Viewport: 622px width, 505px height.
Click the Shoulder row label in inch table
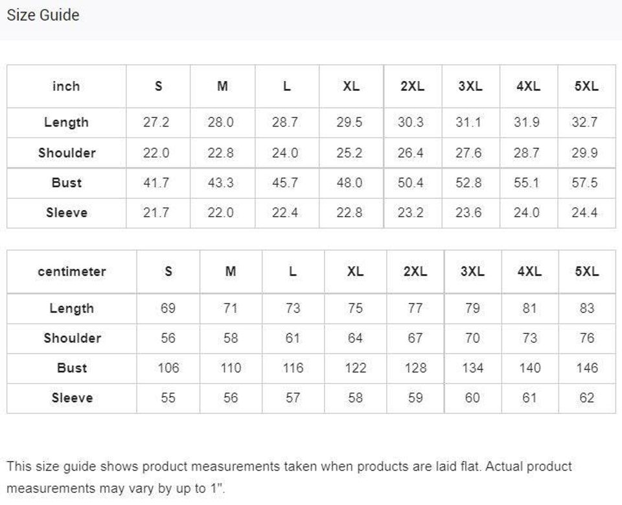tap(66, 153)
